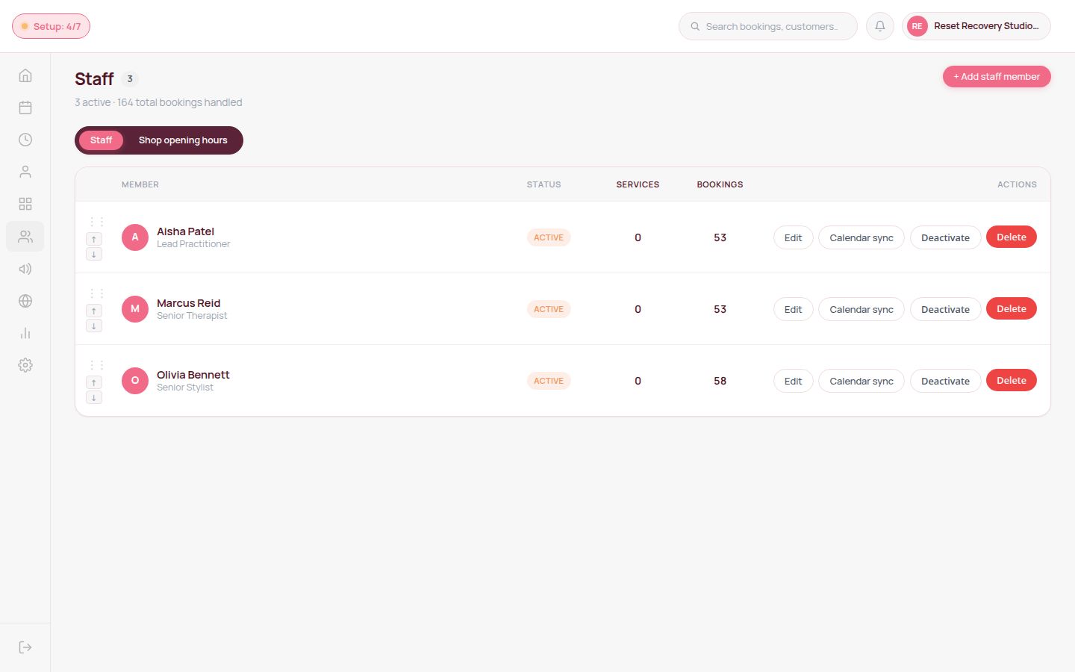Open the clock sidebar icon
The height and width of the screenshot is (672, 1075).
(25, 140)
